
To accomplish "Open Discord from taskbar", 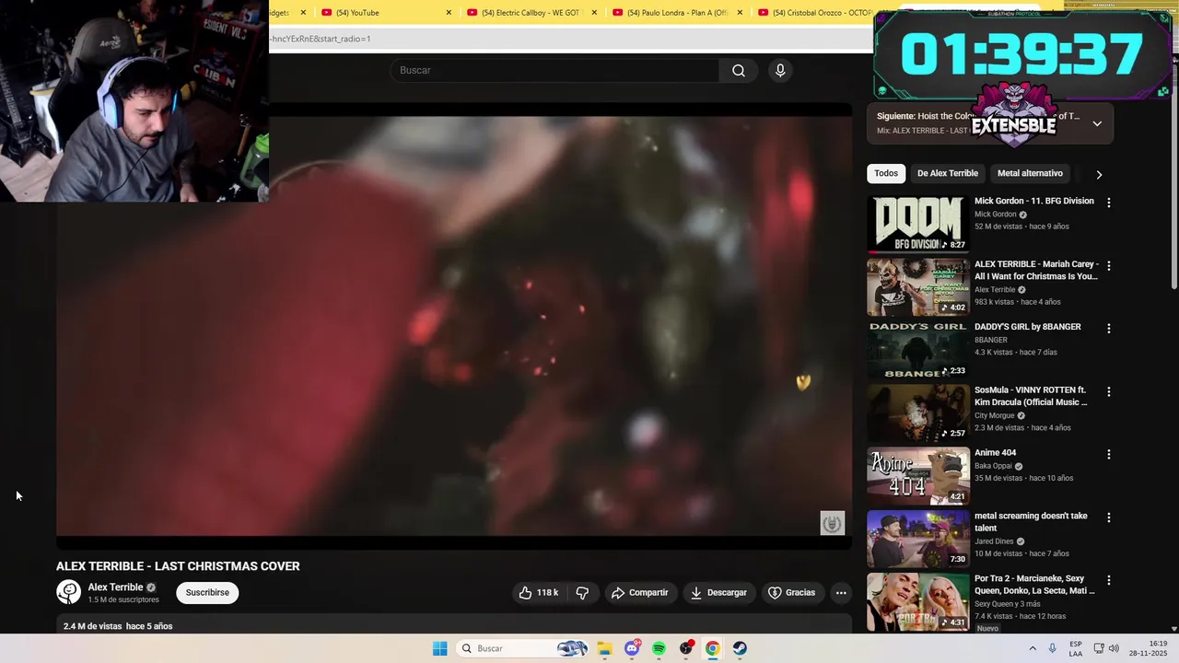I will (x=632, y=648).
